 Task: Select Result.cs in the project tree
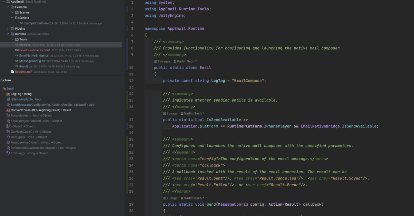tap(26, 66)
